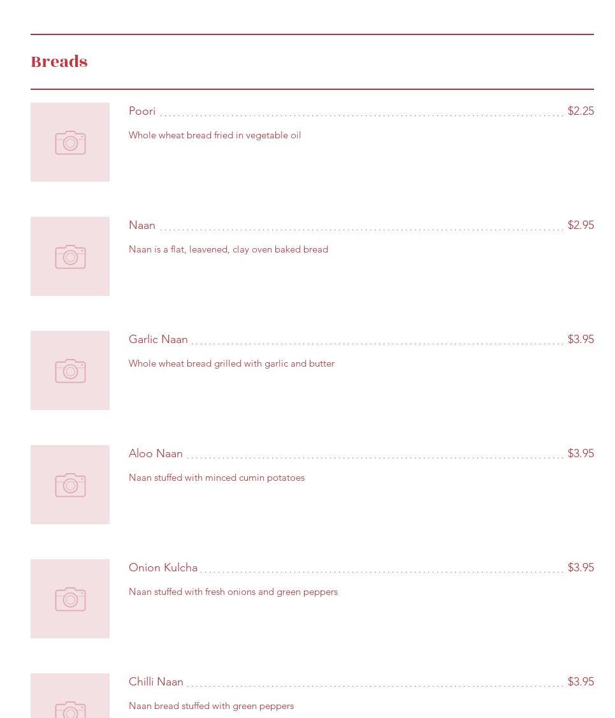Screen dimensions: 615x718
Task: Click the Aloo Naan placeholder camera icon
Action: coord(70,485)
